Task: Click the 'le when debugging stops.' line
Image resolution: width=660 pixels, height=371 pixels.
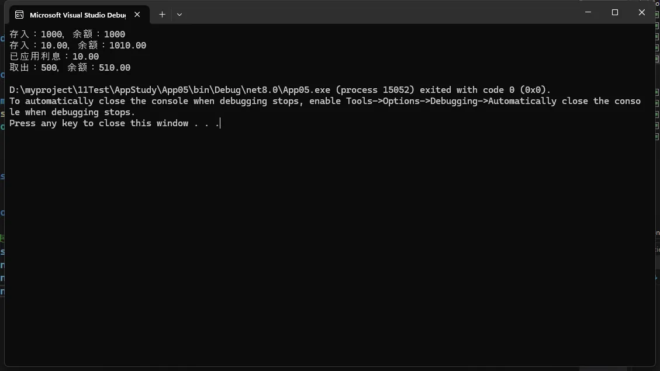Action: [x=72, y=112]
